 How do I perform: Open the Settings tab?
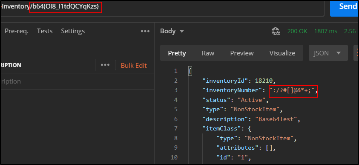click(x=73, y=31)
